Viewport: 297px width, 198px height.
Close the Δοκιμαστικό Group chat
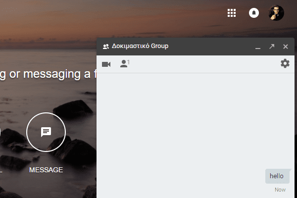pos(286,47)
